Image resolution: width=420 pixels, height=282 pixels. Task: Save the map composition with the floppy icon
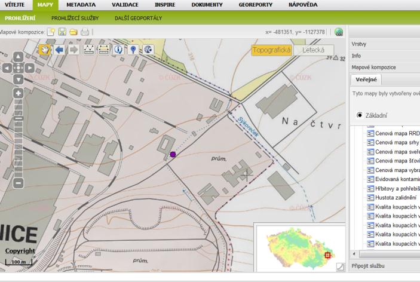62,32
